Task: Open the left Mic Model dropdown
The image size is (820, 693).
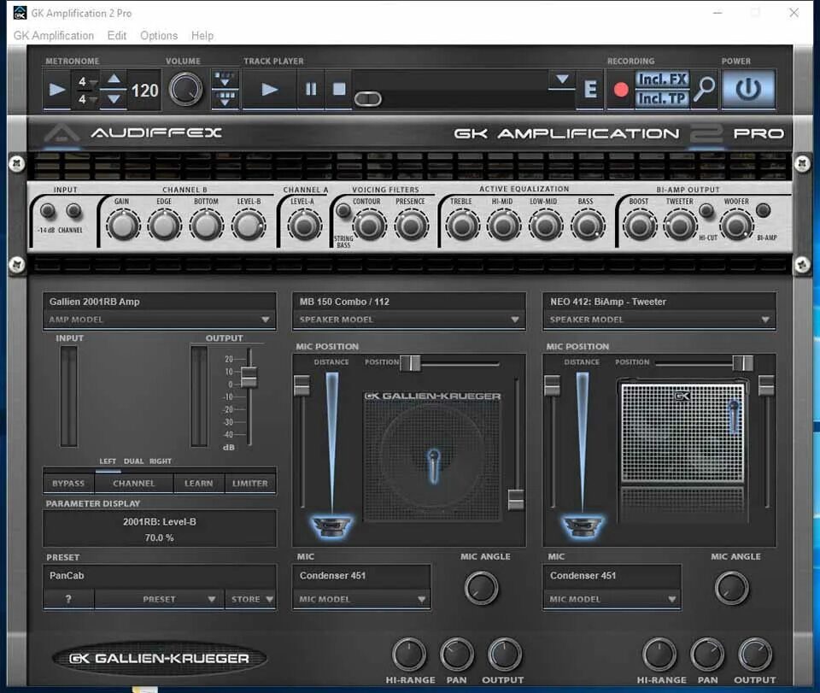Action: point(360,599)
